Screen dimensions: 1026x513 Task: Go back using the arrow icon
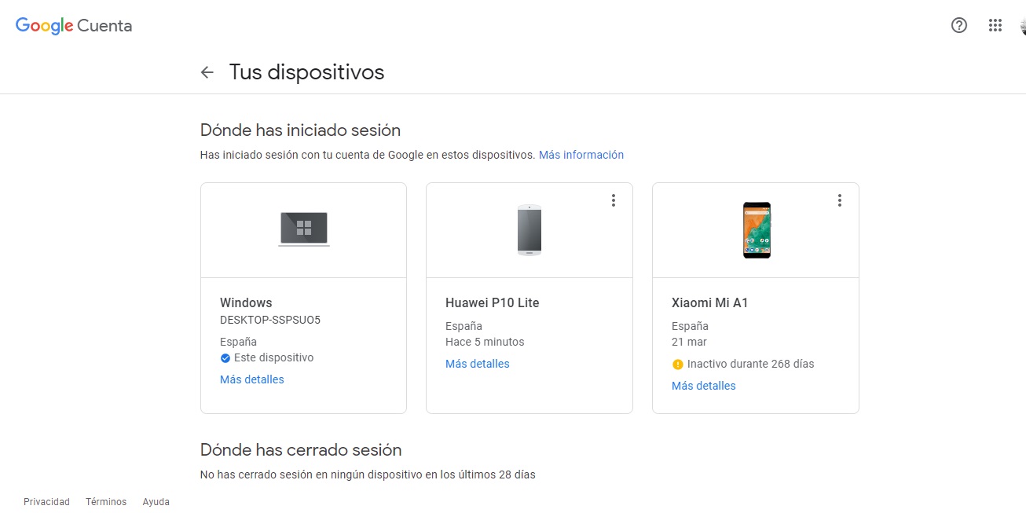207,72
